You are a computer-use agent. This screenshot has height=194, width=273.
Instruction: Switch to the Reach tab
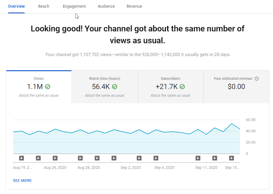(44, 7)
